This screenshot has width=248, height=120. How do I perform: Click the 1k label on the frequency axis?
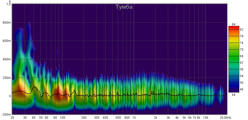(x=134, y=118)
